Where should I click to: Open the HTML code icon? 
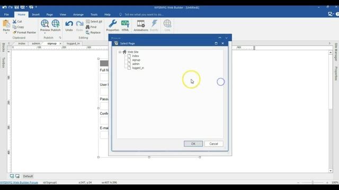[125, 24]
